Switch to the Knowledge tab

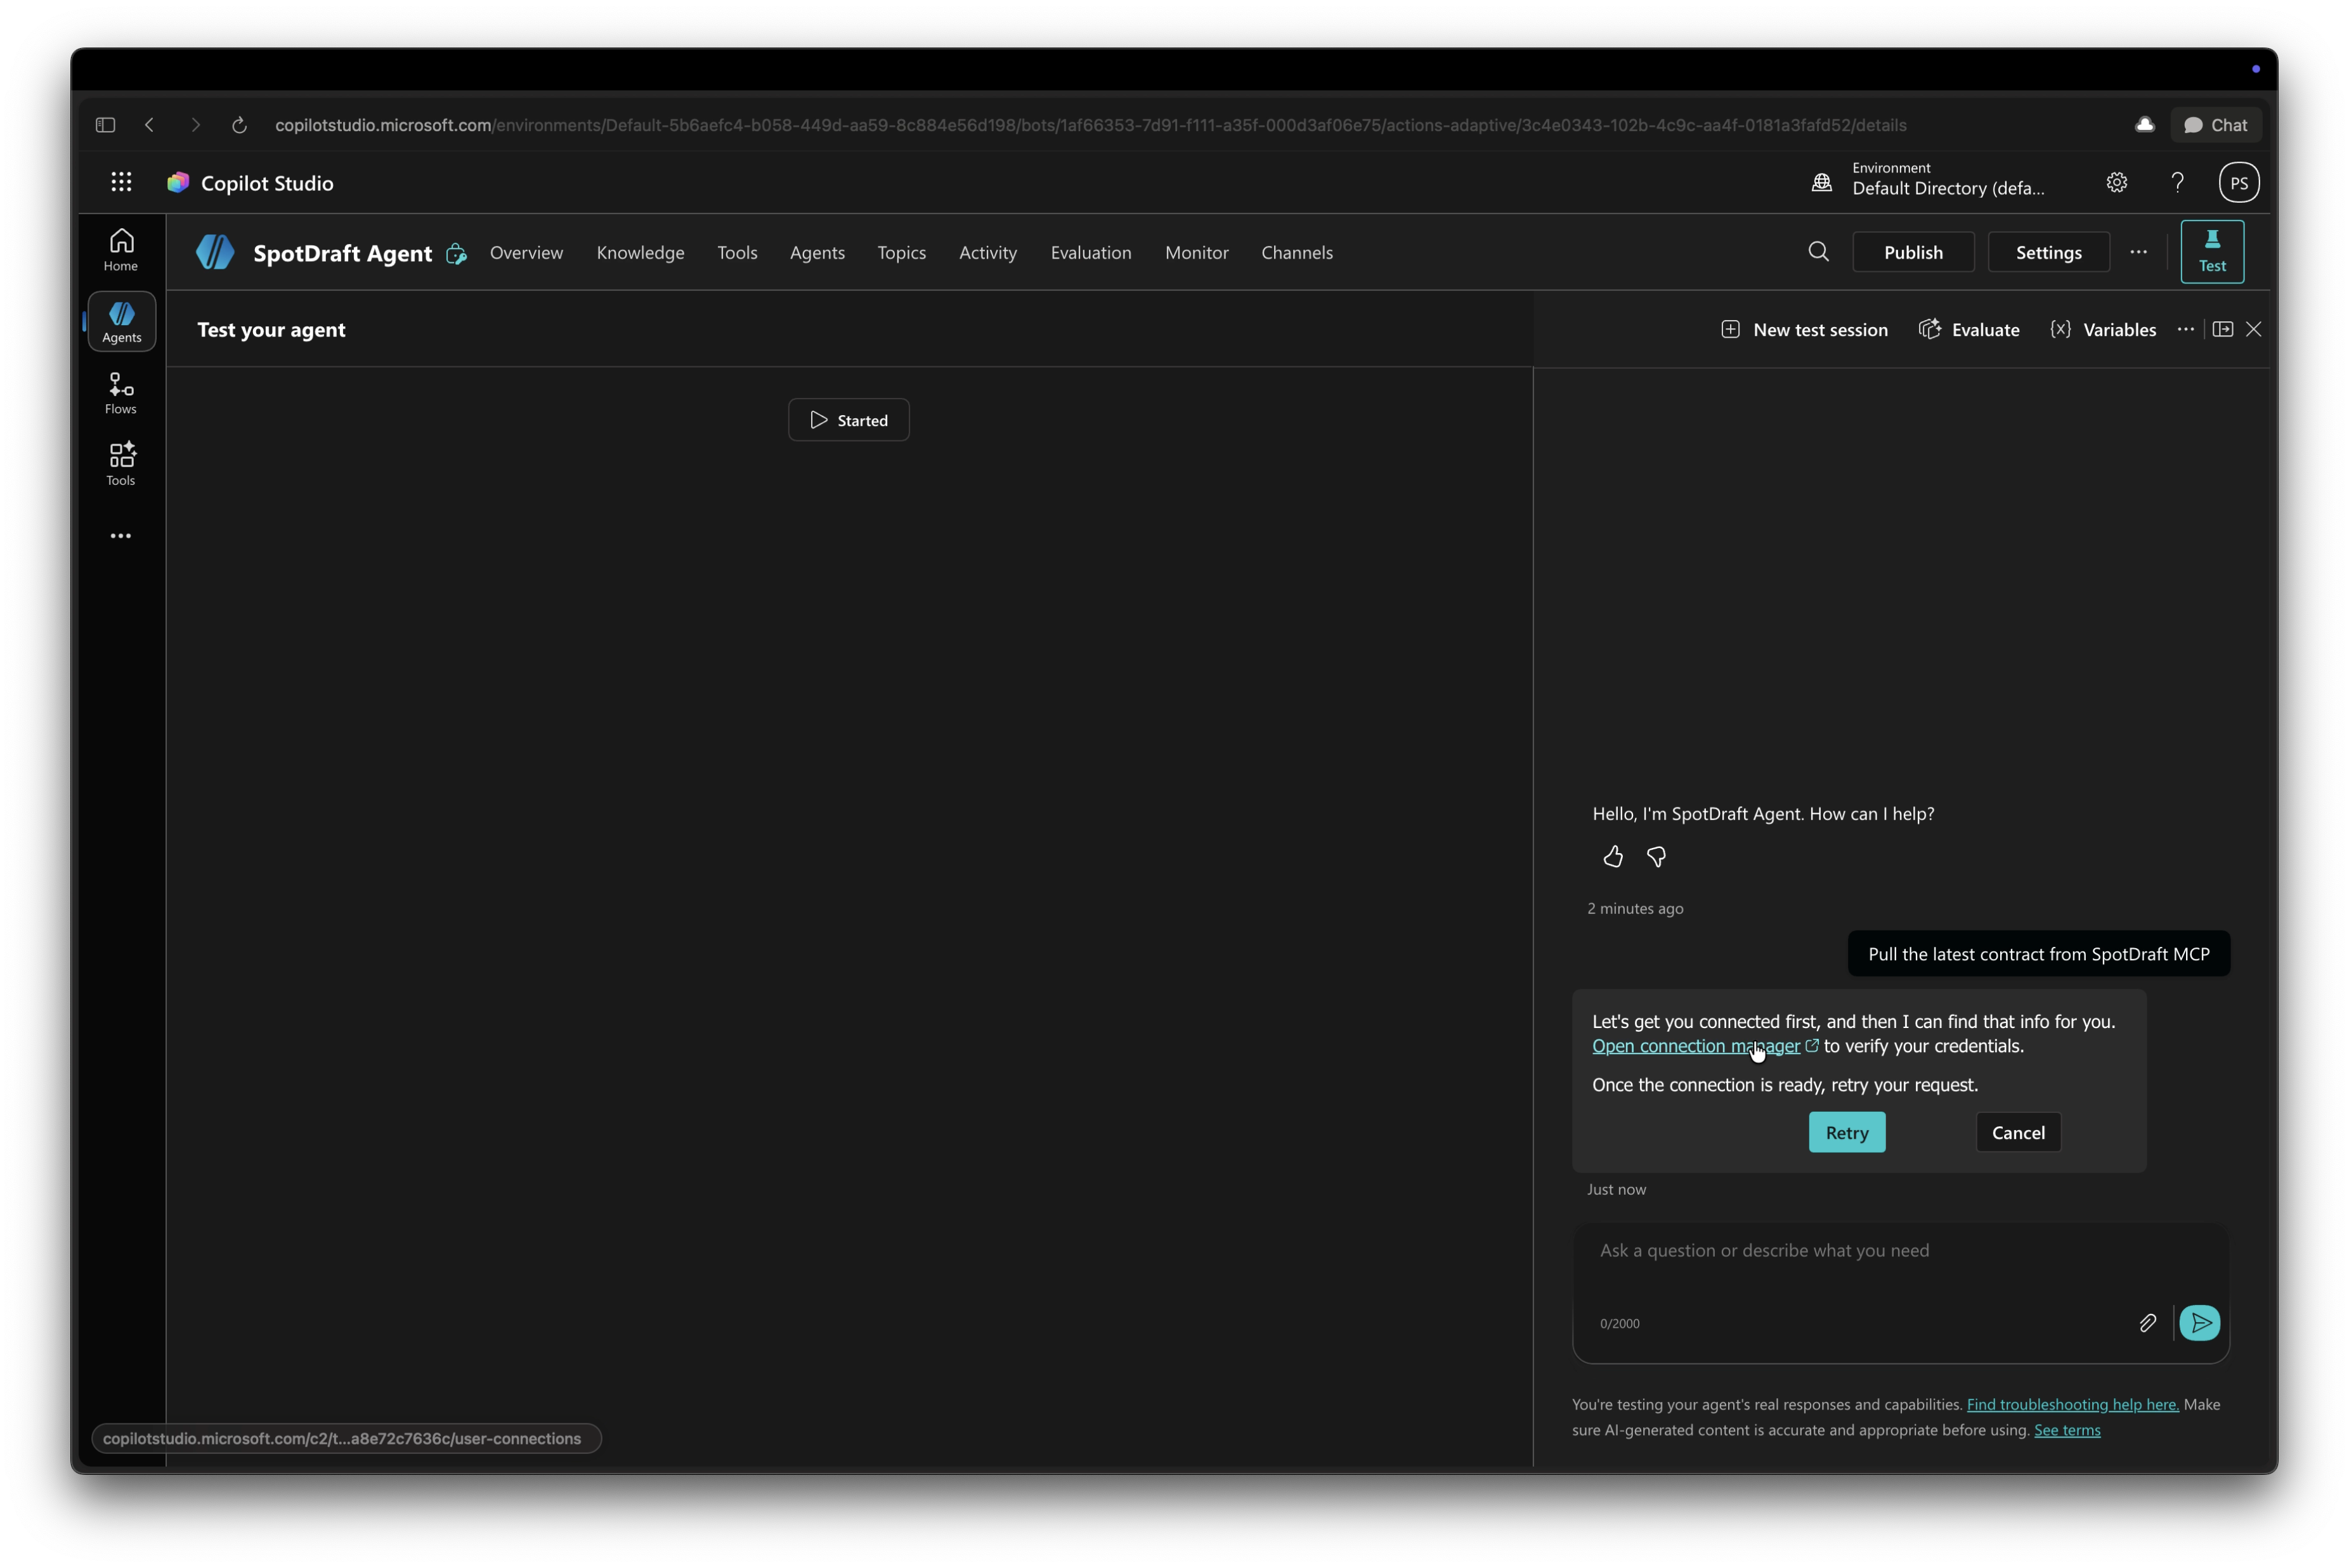641,252
